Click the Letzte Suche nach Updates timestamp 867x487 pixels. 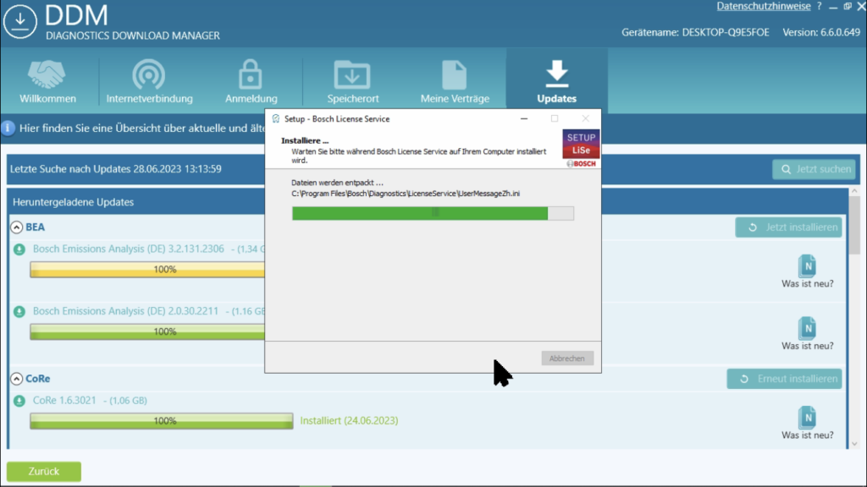pyautogui.click(x=115, y=169)
